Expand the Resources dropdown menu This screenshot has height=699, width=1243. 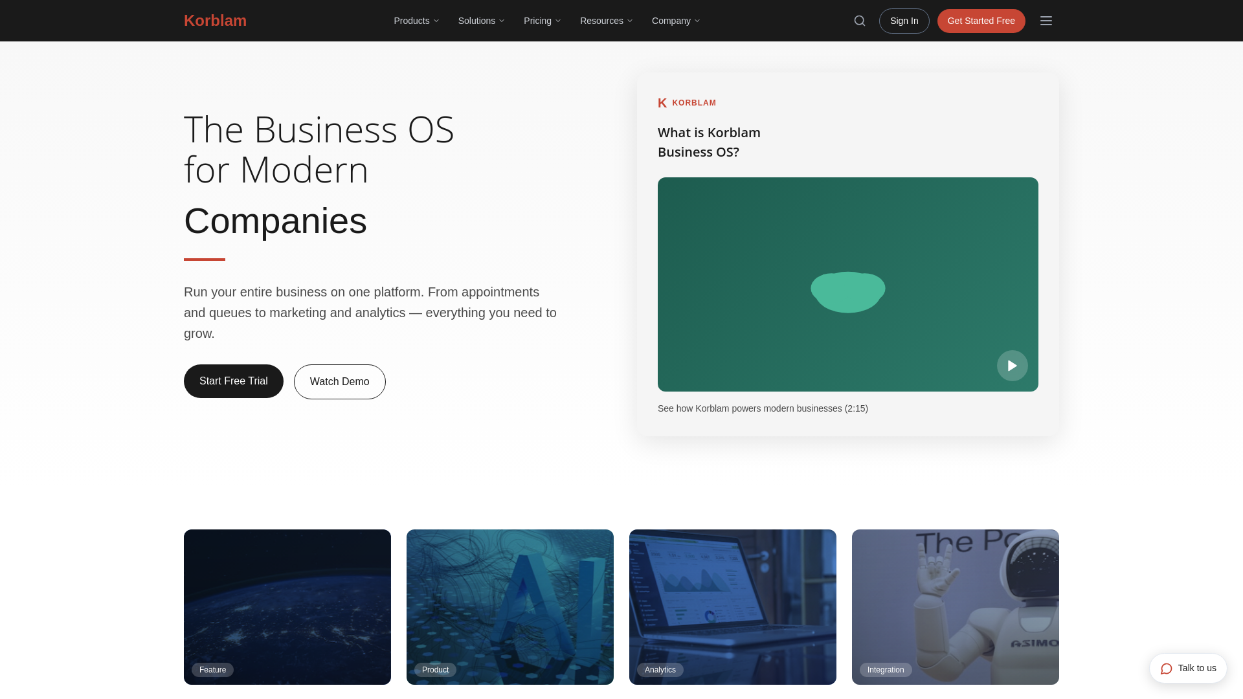(x=606, y=21)
